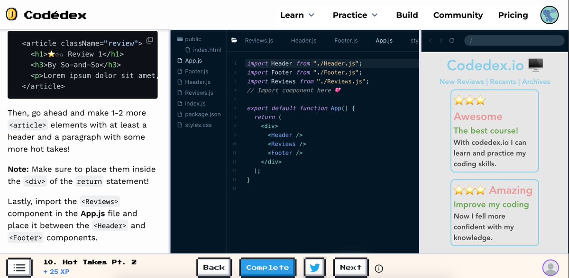
Task: Click the Codédex coin logo icon
Action: 12,15
